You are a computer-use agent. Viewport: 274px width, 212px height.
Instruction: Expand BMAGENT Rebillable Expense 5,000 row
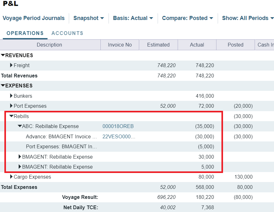20,167
